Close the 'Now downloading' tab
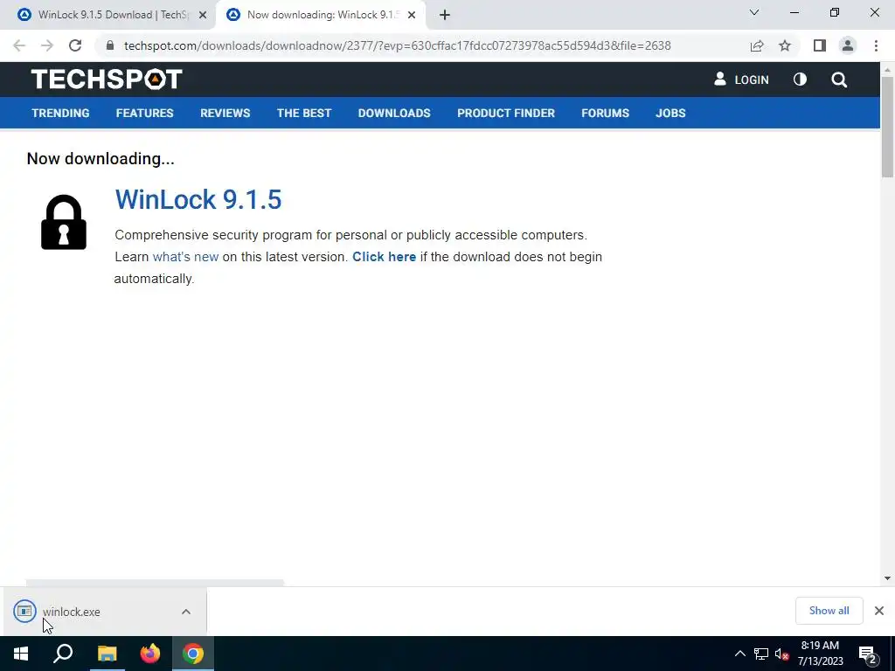Viewport: 895px width, 671px height. (412, 16)
